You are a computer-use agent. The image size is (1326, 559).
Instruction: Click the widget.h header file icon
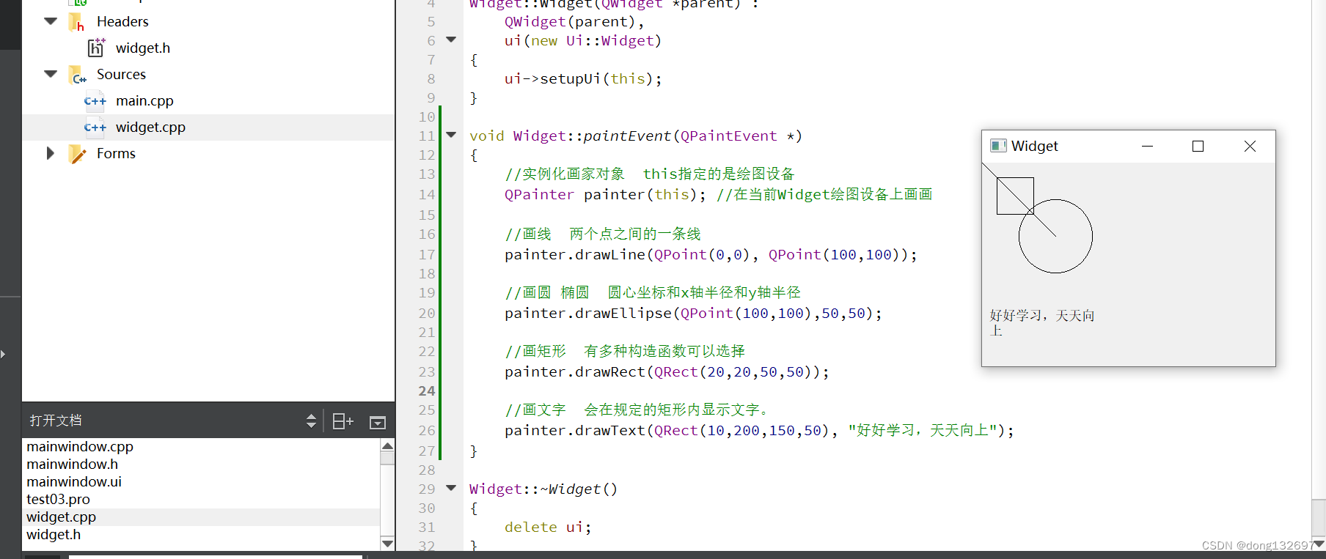pos(96,48)
